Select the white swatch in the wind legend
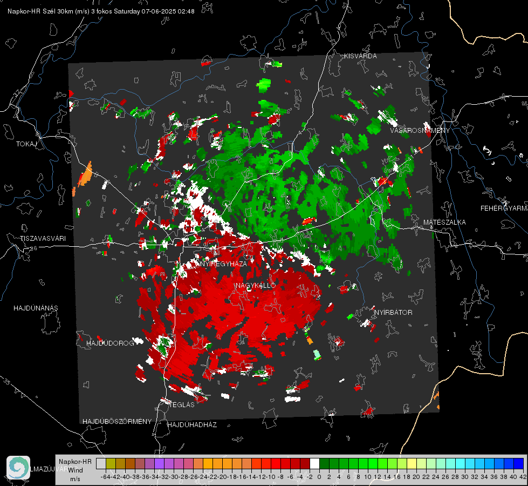The height and width of the screenshot is (486, 528). click(314, 463)
